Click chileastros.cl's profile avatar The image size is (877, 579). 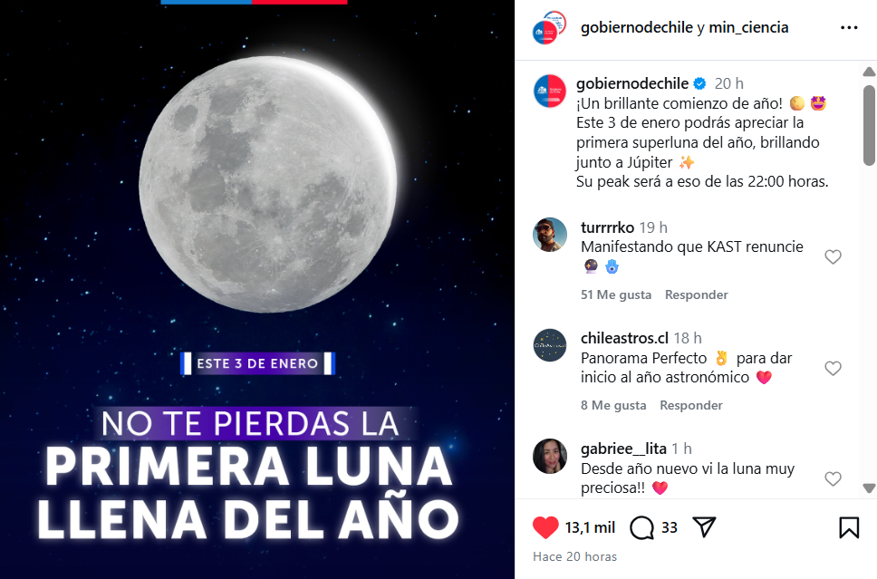pyautogui.click(x=550, y=345)
